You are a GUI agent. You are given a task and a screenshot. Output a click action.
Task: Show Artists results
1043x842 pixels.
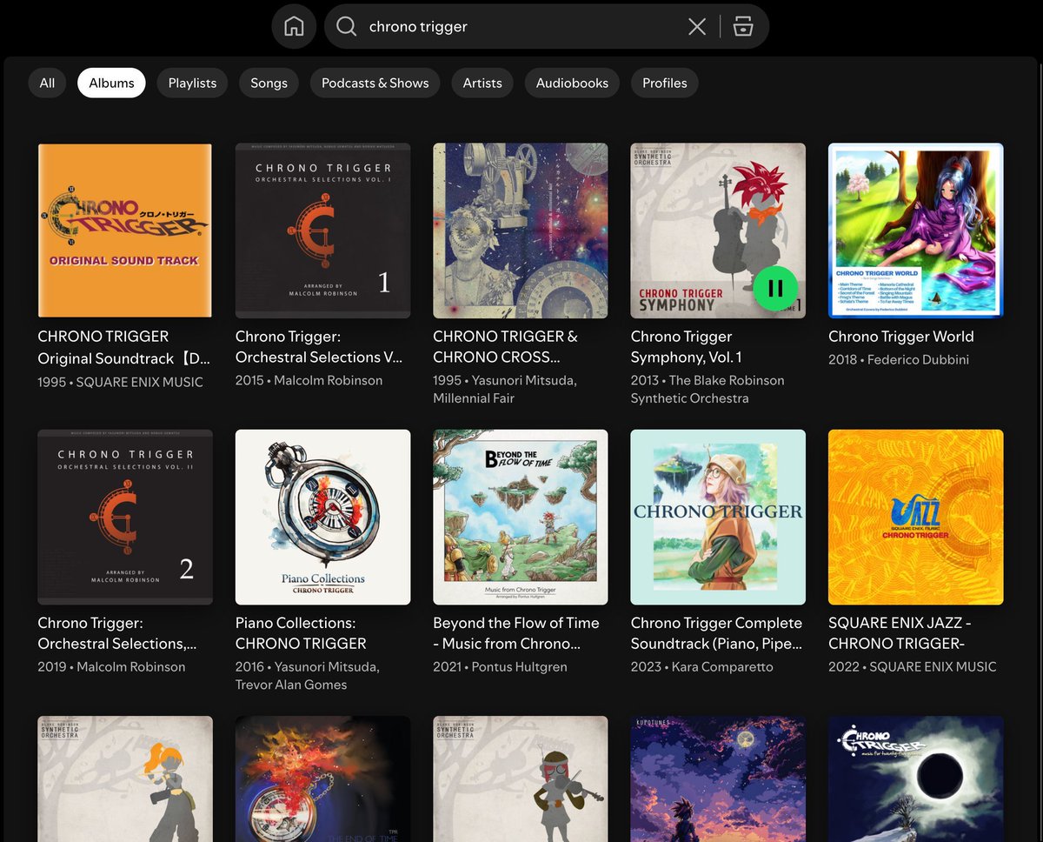coord(482,83)
